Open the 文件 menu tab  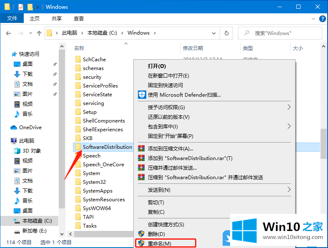click(12, 19)
